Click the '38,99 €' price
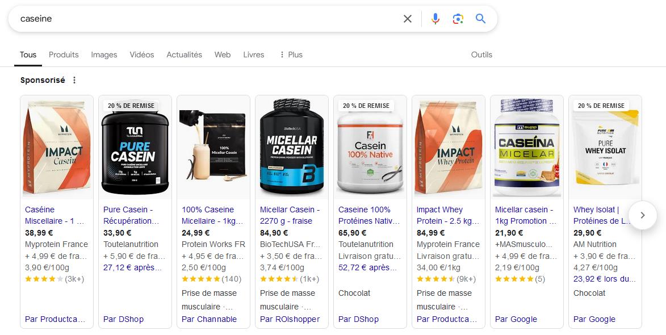The width and height of the screenshot is (666, 335). [39, 233]
